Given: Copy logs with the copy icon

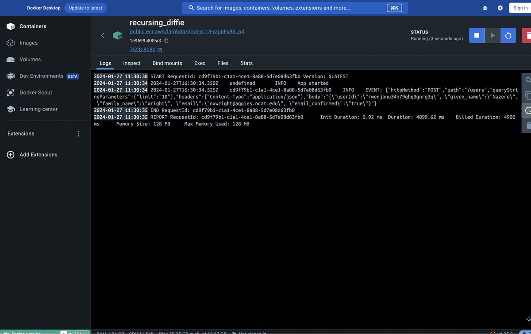Looking at the screenshot, I should pyautogui.click(x=528, y=95).
